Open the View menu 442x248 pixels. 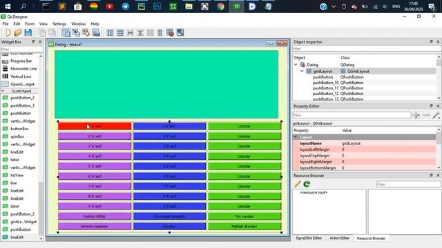[x=43, y=24]
